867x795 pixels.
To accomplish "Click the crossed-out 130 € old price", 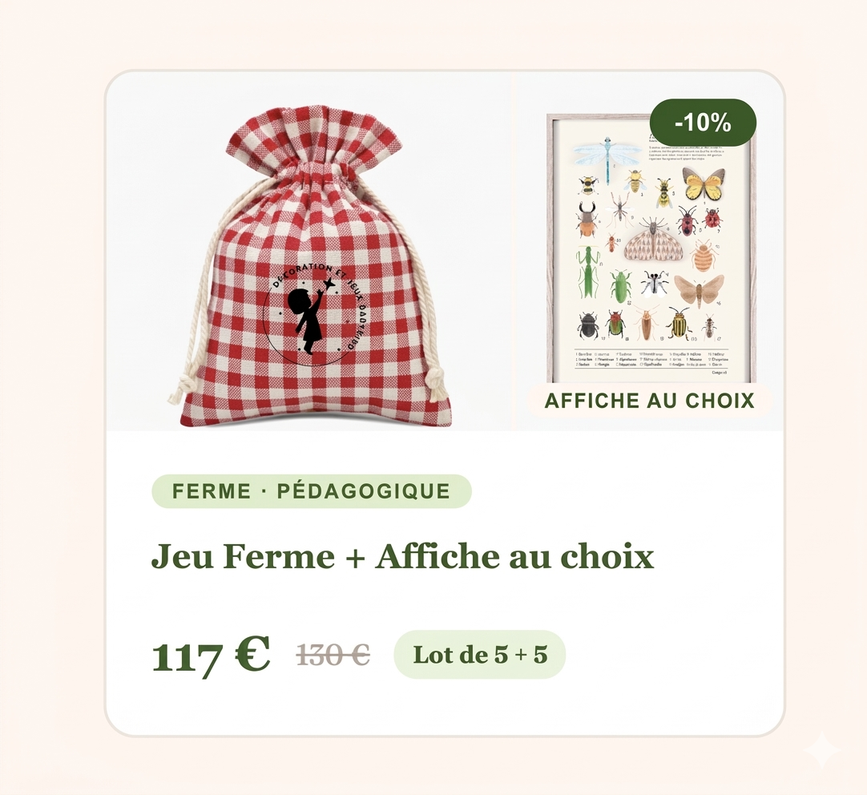I will (x=333, y=656).
